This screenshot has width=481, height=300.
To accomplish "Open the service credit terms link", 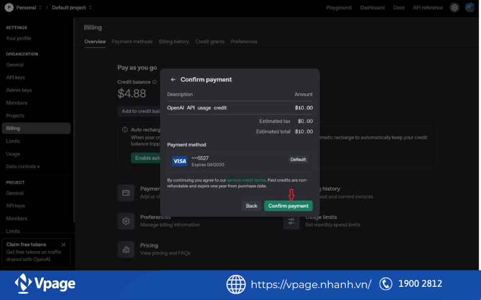I will (x=246, y=180).
